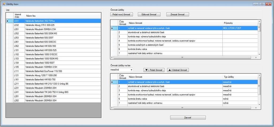Select press row L052 Battenfeld 500/200K-MS

tap(54, 33)
